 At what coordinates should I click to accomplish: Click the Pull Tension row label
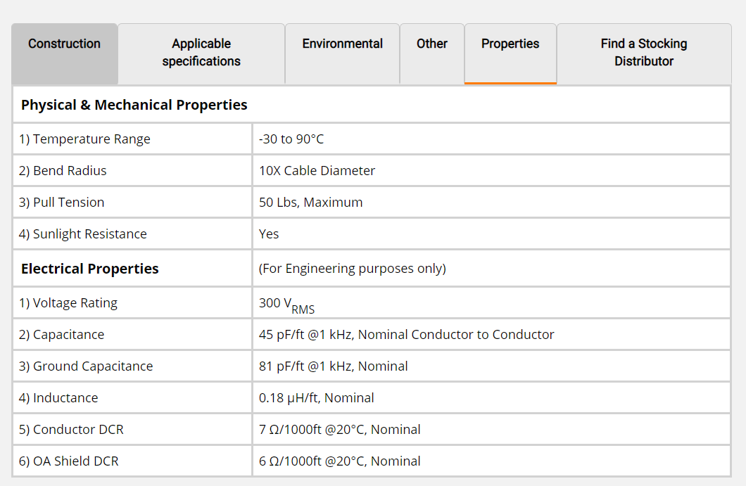point(61,203)
